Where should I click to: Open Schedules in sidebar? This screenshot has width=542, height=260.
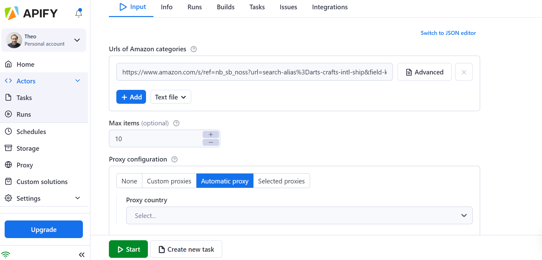click(x=44, y=132)
